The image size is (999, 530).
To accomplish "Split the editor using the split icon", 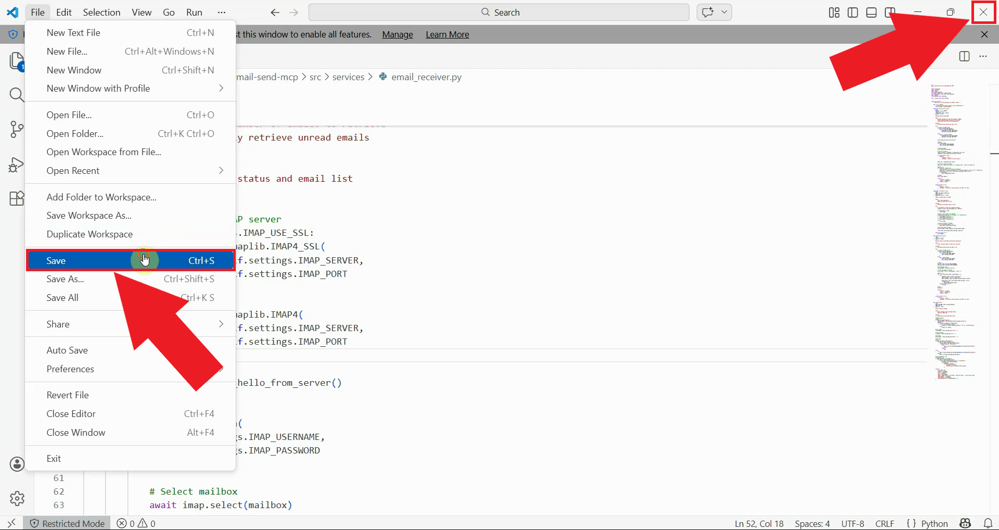I will click(964, 56).
